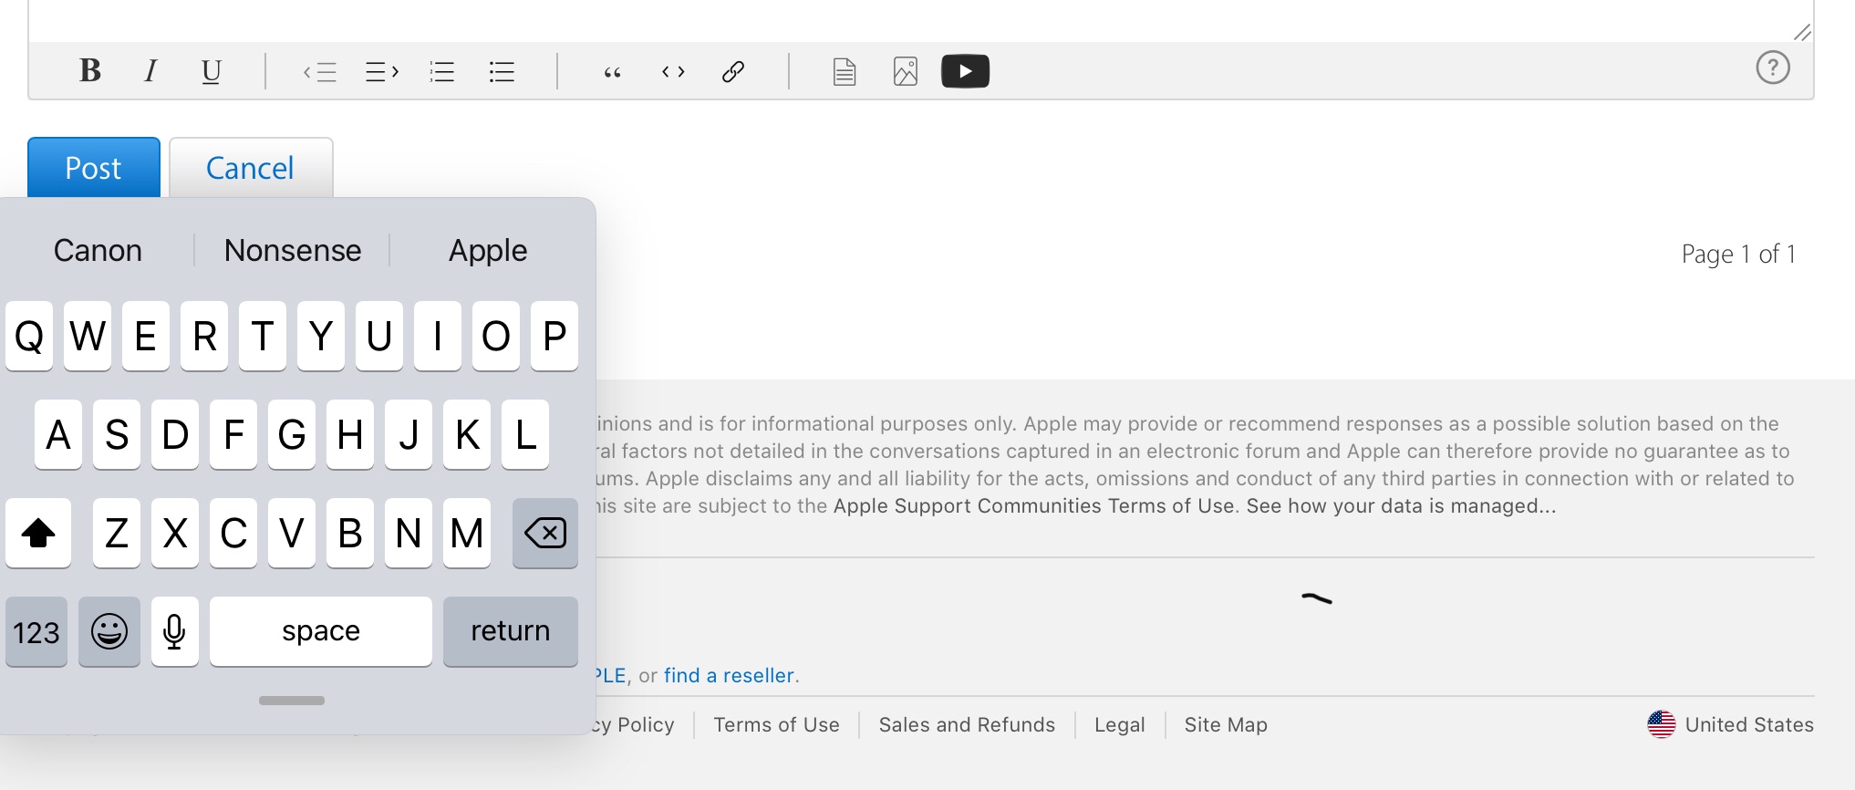Click the Post button
The width and height of the screenshot is (1855, 790).
(x=94, y=167)
